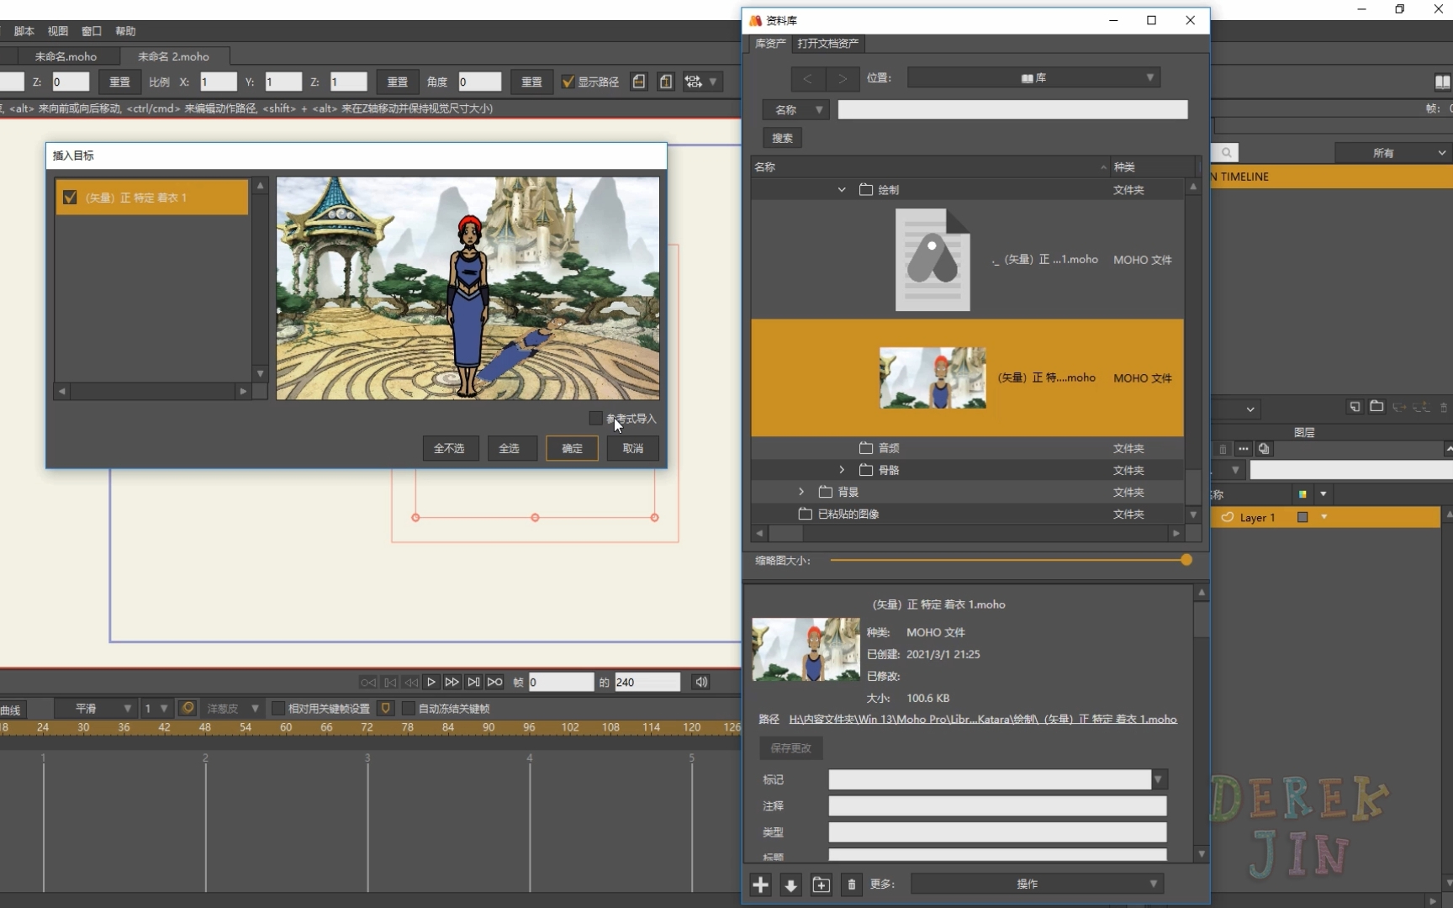Click the down-arrow import icon in library

pyautogui.click(x=790, y=884)
